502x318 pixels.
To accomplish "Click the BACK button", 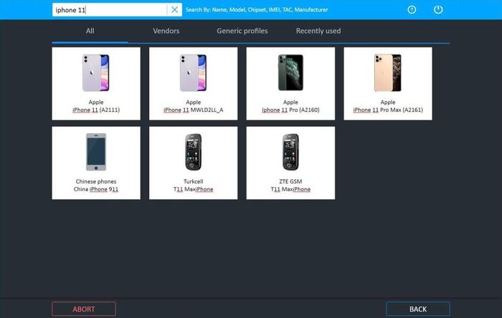I will pyautogui.click(x=418, y=309).
